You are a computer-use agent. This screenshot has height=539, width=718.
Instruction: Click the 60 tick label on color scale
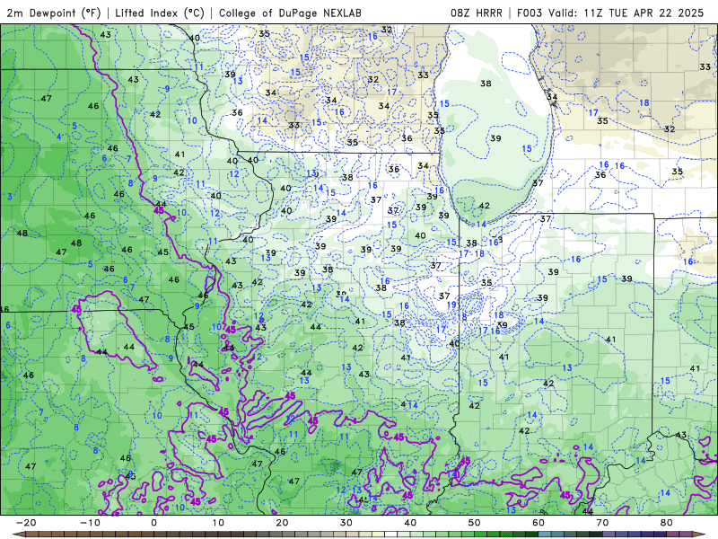click(538, 523)
